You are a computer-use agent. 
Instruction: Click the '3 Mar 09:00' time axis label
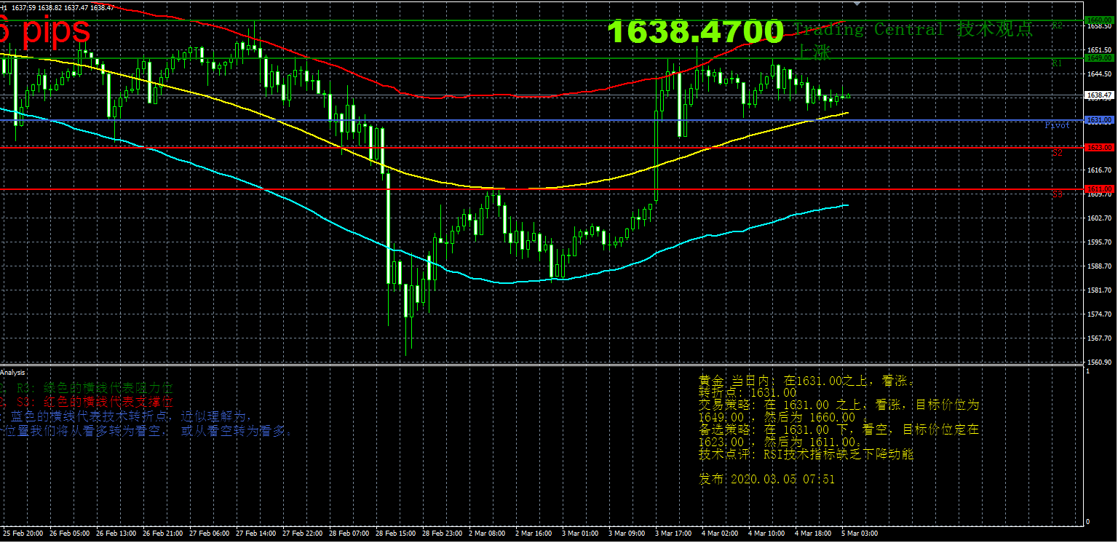[x=627, y=533]
